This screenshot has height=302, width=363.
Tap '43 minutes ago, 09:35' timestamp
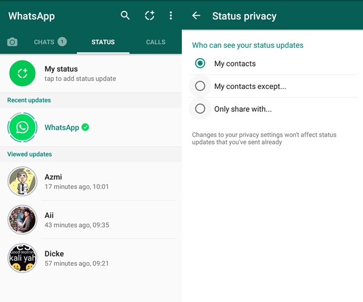coord(77,225)
